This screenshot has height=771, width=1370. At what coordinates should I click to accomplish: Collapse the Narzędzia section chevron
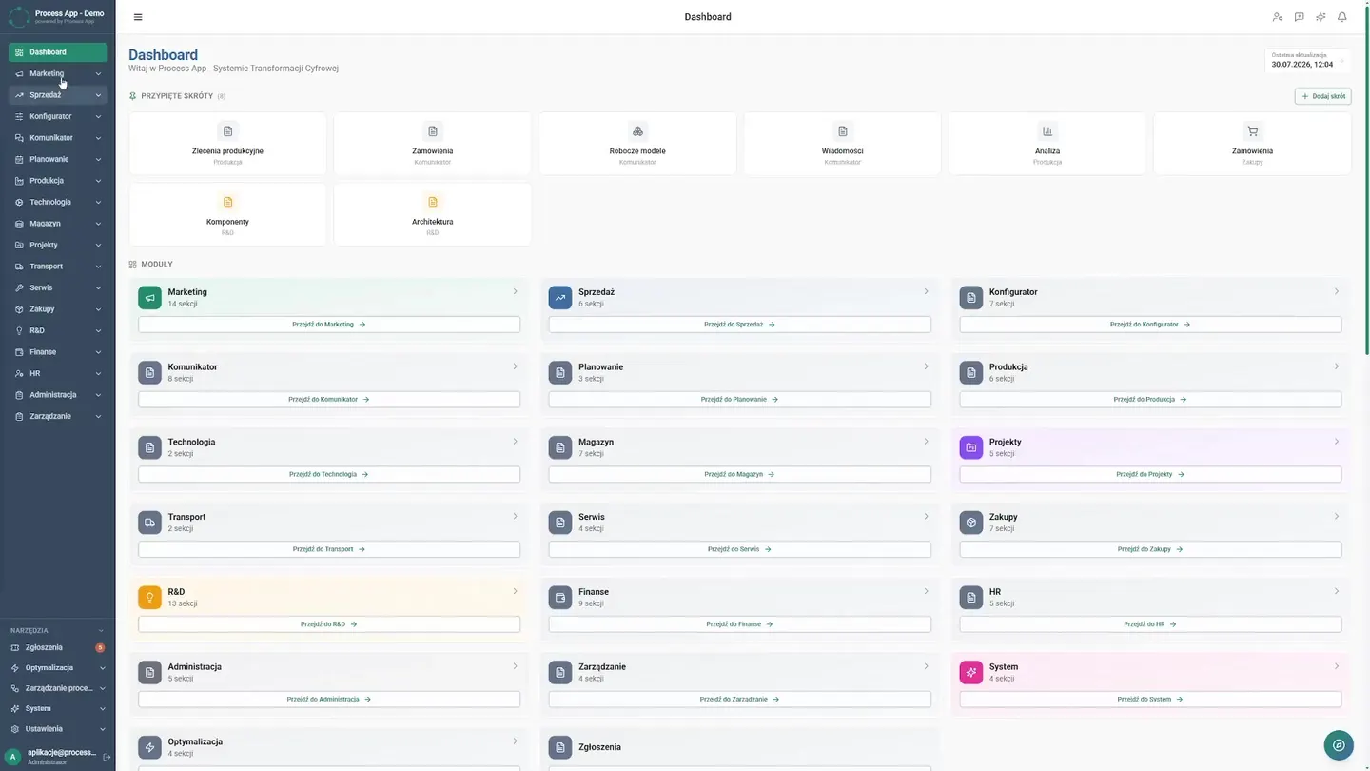click(x=102, y=630)
